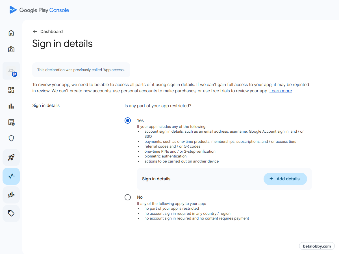The height and width of the screenshot is (254, 339).
Task: Open the statistics bar chart icon
Action: (x=11, y=106)
